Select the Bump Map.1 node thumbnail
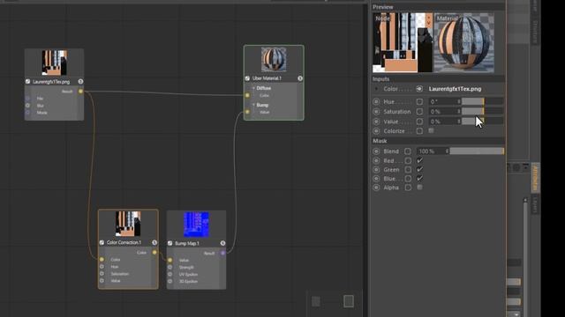The width and height of the screenshot is (565, 317). tap(196, 225)
